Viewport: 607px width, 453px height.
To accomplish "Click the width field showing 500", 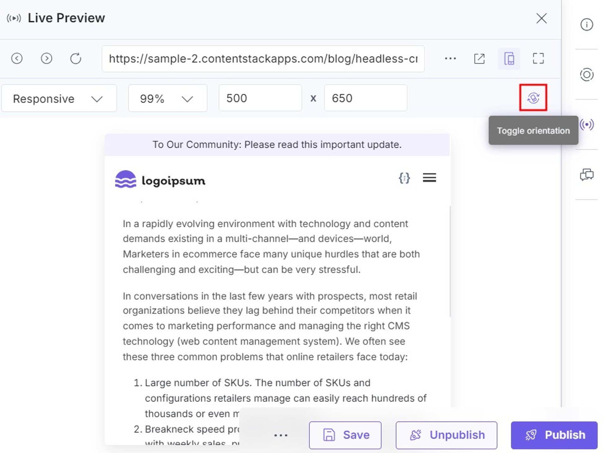I will (x=260, y=98).
